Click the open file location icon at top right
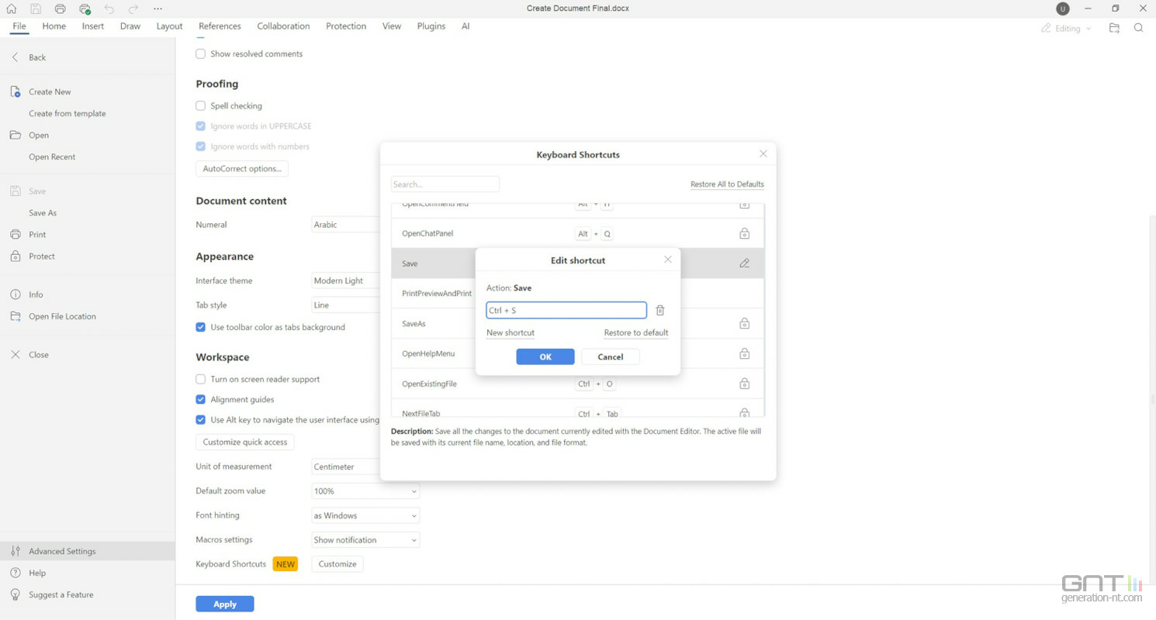Image resolution: width=1156 pixels, height=620 pixels. click(1114, 28)
